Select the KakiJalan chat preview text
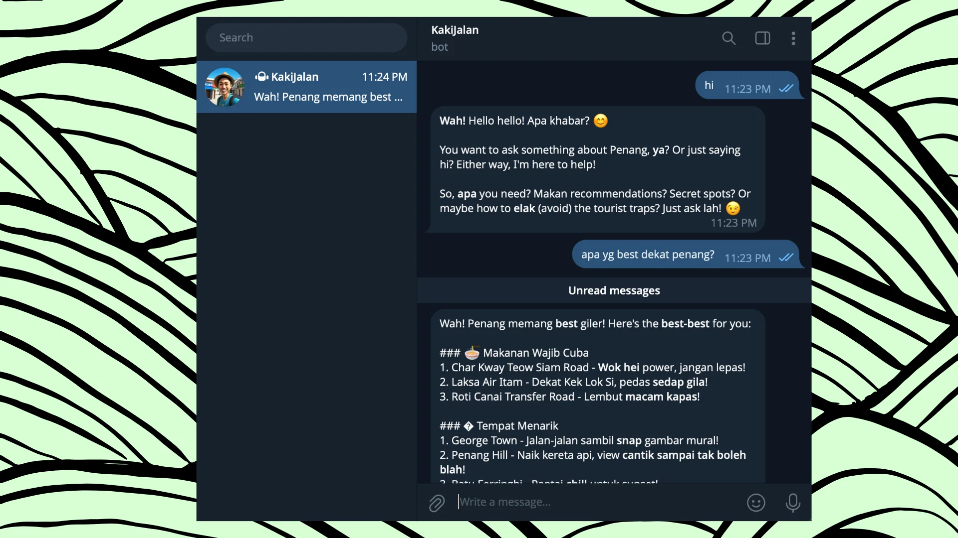 pos(328,97)
